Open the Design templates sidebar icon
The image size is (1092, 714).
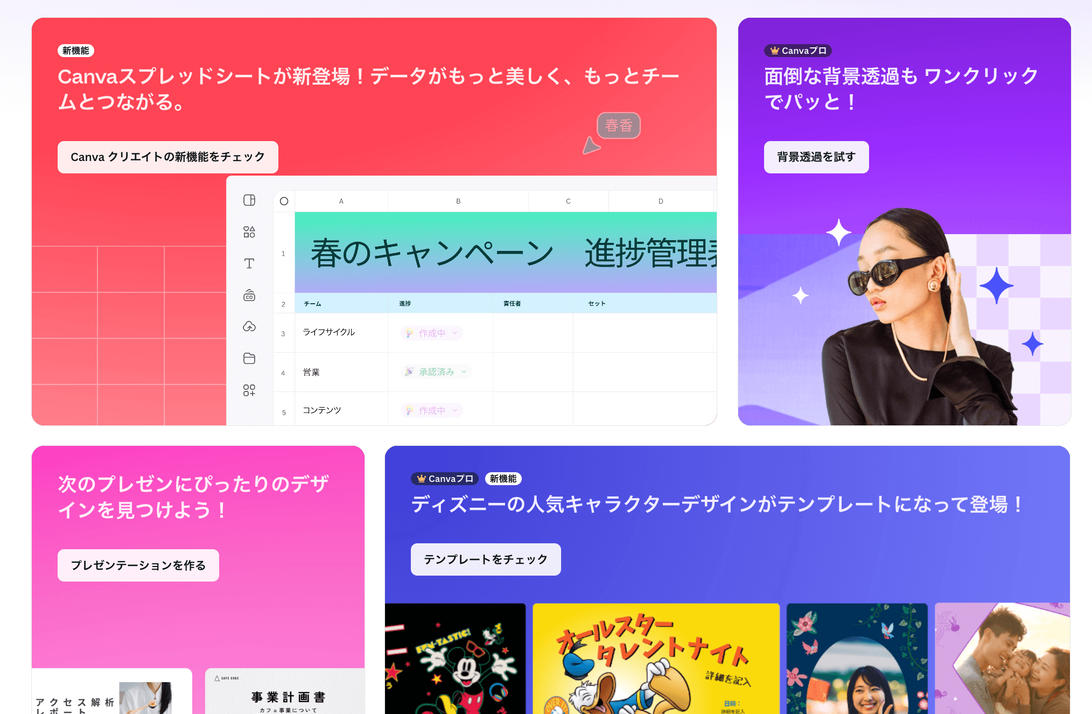249,200
